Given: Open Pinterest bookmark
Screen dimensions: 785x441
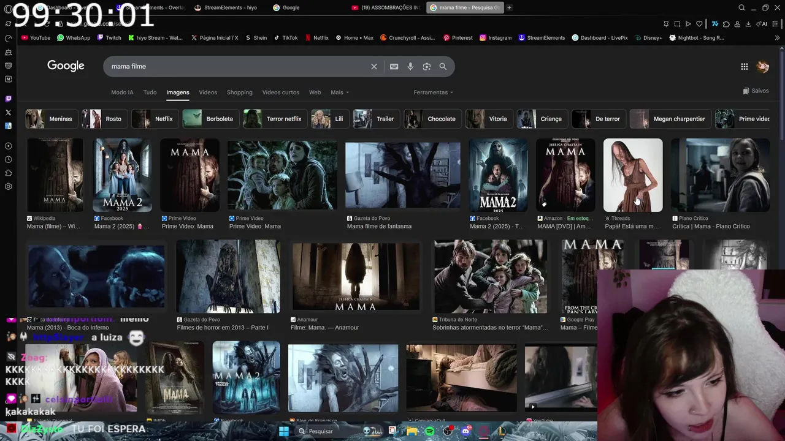Looking at the screenshot, I should 458,37.
